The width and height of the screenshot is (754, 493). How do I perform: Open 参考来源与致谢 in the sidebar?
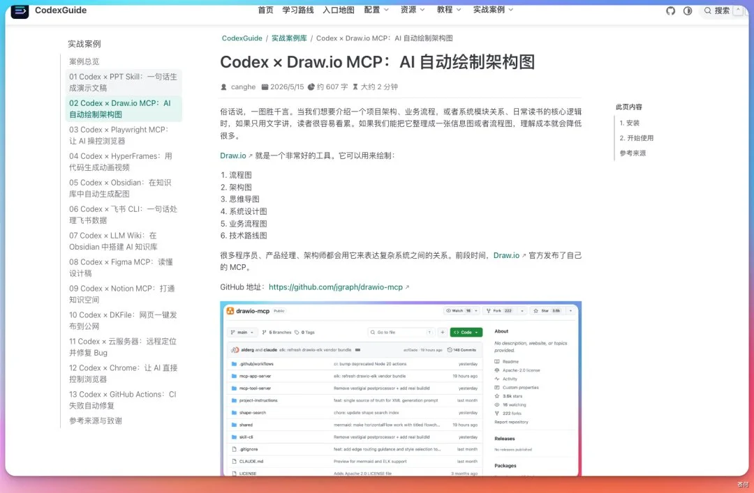(x=96, y=420)
